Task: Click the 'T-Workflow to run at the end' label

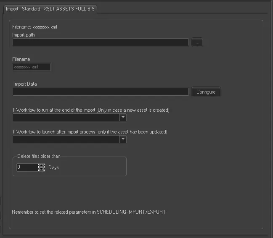Action: coord(91,110)
